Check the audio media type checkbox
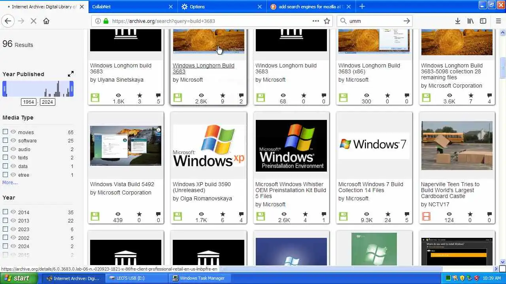506x284 pixels. [x=5, y=149]
